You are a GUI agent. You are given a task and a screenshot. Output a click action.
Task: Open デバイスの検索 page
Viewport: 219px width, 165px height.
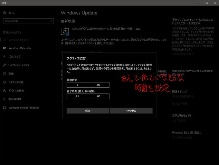click(16, 91)
